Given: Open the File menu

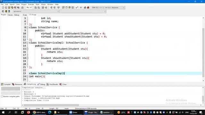Looking at the screenshot, I should [2, 4].
